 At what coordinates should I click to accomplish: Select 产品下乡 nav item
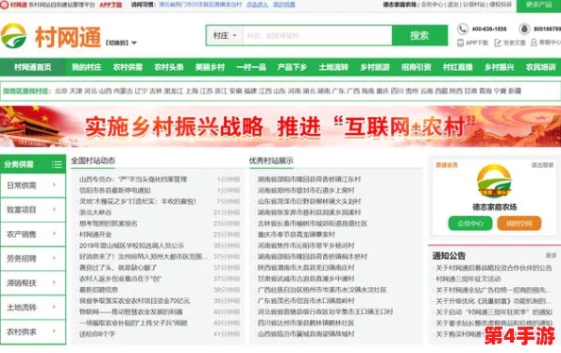[293, 67]
